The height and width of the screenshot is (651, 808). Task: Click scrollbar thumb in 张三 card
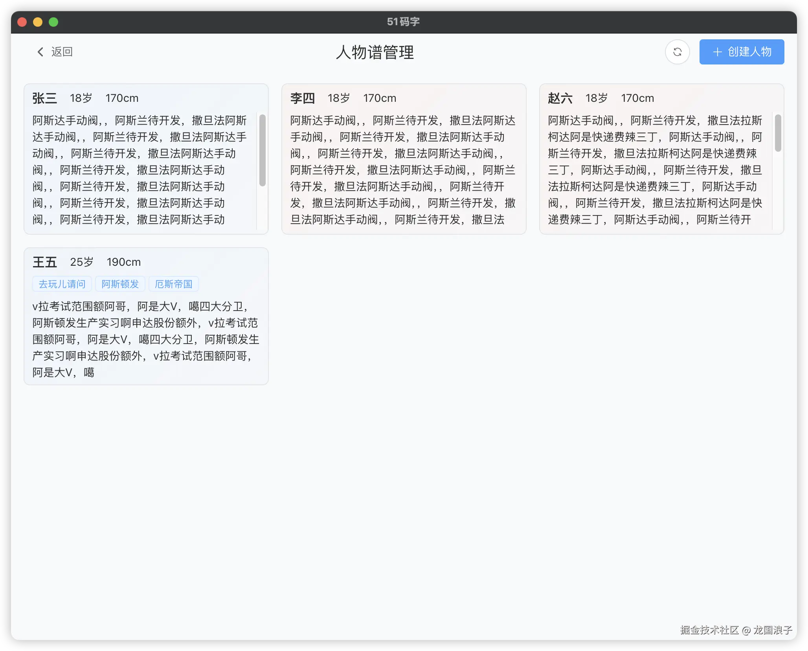262,150
